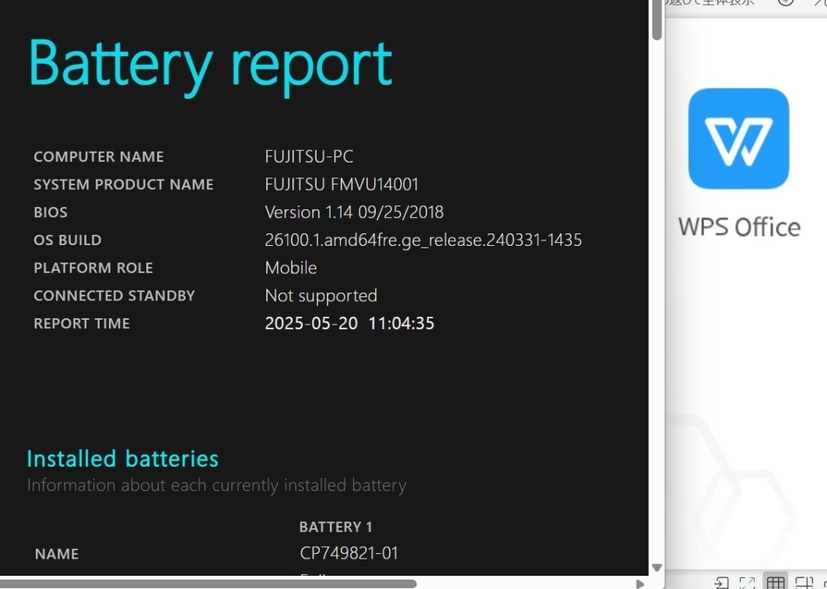The height and width of the screenshot is (589, 827).
Task: Click the sign-in arrow icon in WPS status bar
Action: point(721,583)
